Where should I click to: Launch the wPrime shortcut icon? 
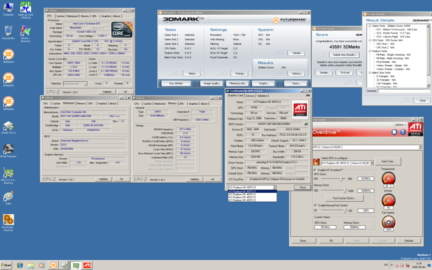coord(25,34)
